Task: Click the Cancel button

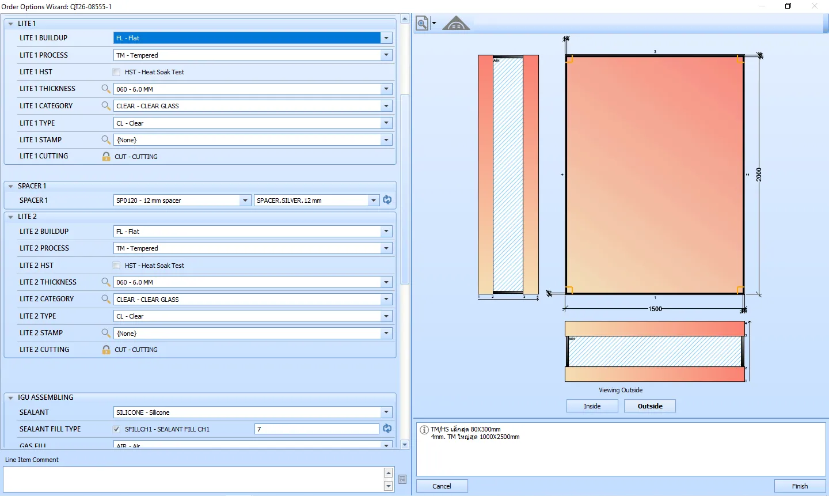Action: [x=442, y=486]
